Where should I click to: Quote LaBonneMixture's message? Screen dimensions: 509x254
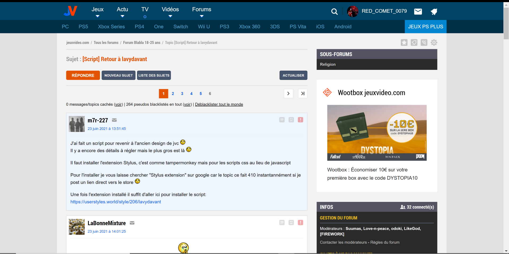point(282,223)
